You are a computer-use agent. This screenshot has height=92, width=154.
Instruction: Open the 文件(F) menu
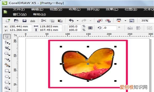coord(19,9)
